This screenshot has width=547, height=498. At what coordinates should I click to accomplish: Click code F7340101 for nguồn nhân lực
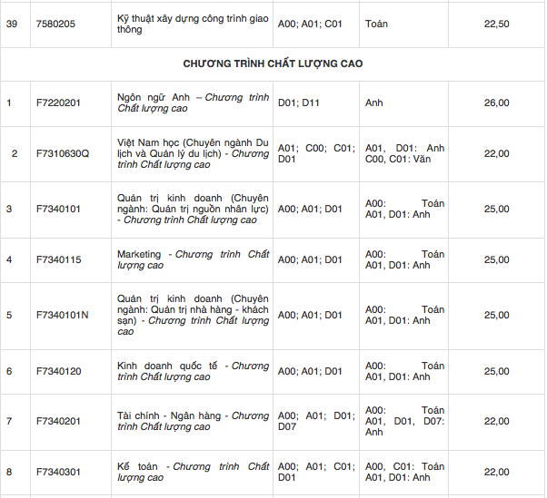(58, 209)
